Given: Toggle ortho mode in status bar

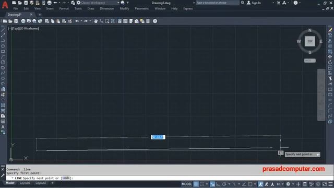Looking at the screenshot, I should pyautogui.click(x=218, y=184).
